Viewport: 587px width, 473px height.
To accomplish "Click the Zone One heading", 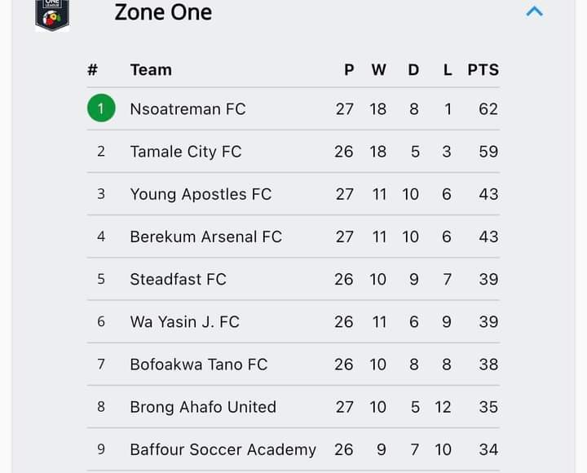I will coord(163,12).
